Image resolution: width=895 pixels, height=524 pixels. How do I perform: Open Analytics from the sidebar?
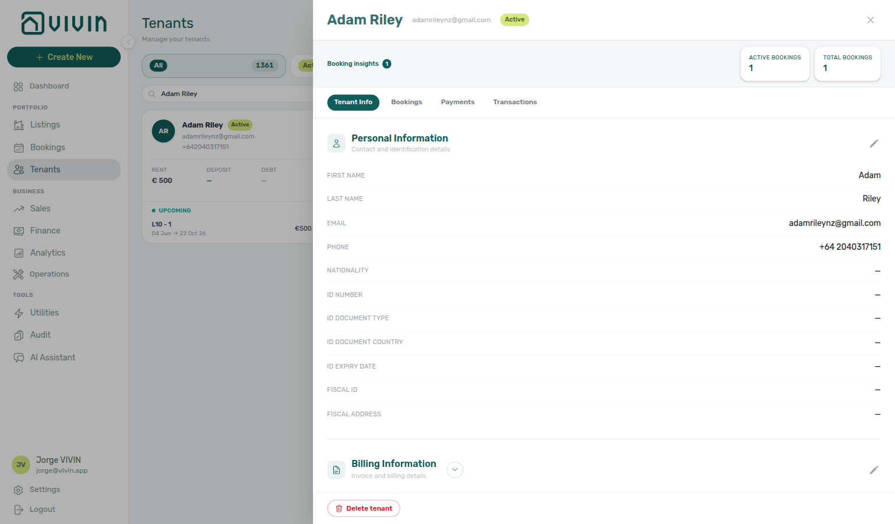tap(47, 253)
